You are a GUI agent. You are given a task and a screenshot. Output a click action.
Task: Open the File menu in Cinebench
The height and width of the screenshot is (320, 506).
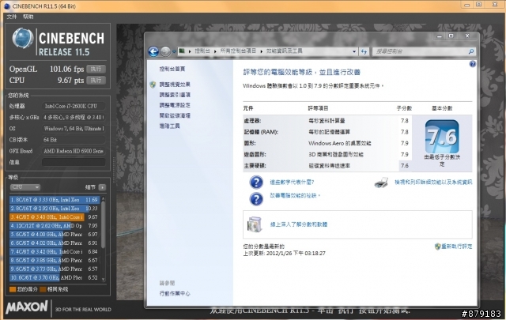click(12, 17)
